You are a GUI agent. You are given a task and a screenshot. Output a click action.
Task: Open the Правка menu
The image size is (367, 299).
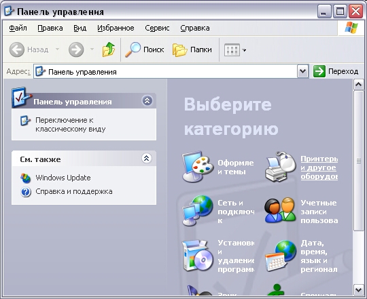[x=50, y=28]
